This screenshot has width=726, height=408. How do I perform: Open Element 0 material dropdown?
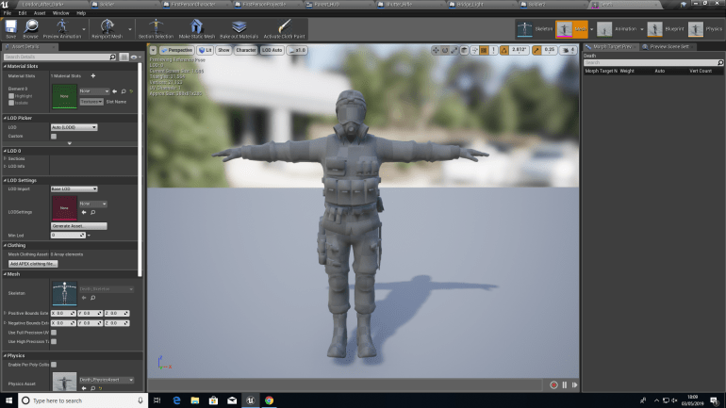tap(94, 91)
